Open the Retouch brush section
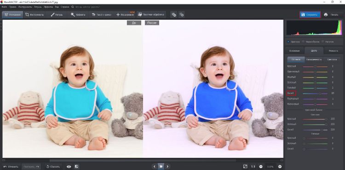 (57, 15)
